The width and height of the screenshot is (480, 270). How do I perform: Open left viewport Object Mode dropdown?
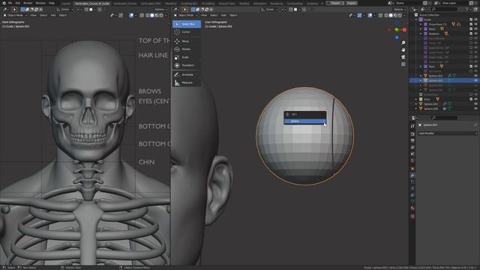15,15
